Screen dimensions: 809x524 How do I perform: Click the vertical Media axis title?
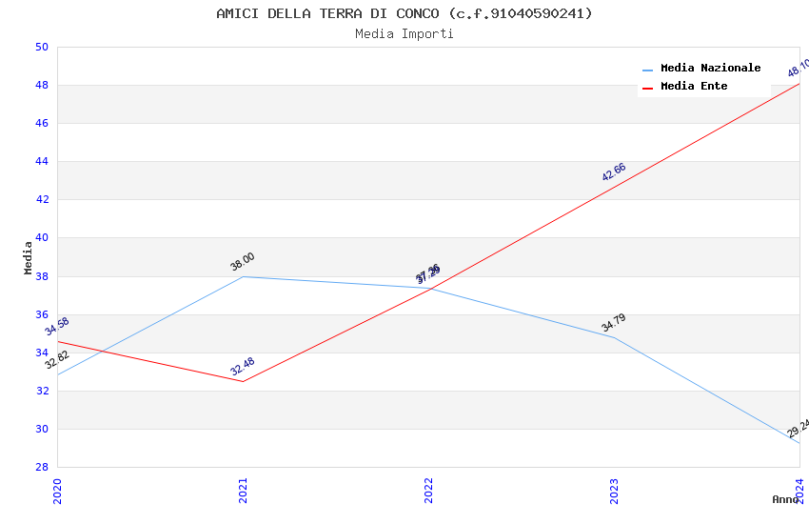click(x=29, y=257)
